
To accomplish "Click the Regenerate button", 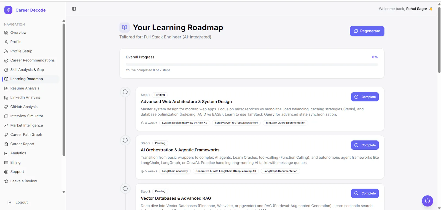I will point(367,31).
